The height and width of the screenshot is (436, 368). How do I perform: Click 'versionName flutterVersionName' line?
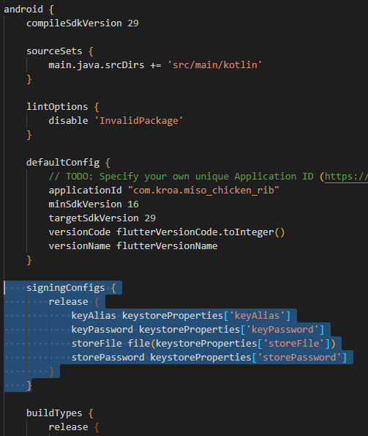[x=133, y=246]
